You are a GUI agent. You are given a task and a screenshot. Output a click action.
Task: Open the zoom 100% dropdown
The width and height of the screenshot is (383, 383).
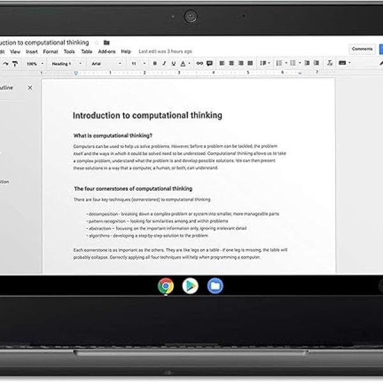tap(35, 64)
